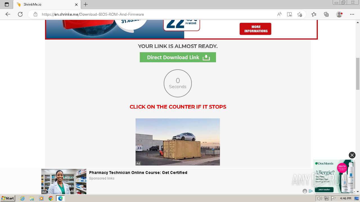Open network status tray icon
Viewport: 360px width, 202px height.
[327, 198]
